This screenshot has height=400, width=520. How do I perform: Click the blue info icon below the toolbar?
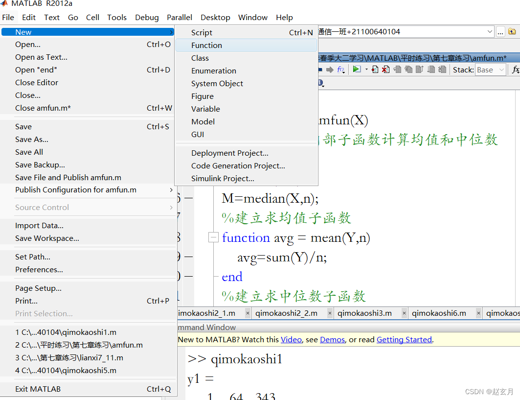320,83
